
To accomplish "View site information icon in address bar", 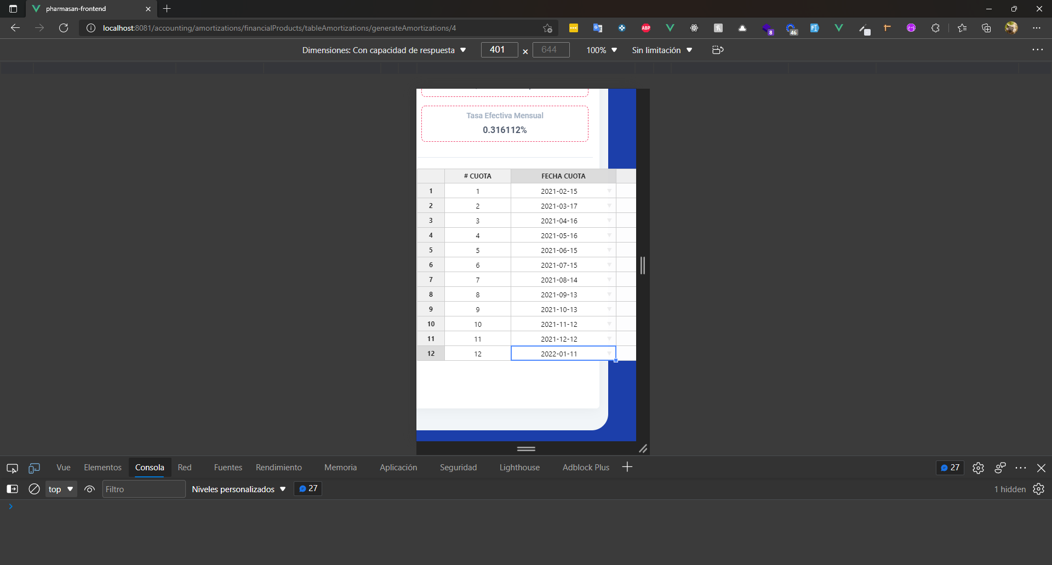I will 91,28.
